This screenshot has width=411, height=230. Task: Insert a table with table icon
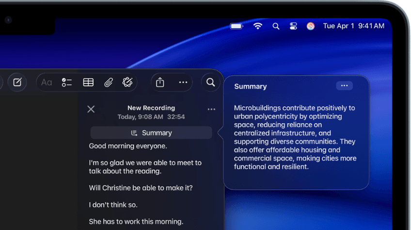(88, 82)
